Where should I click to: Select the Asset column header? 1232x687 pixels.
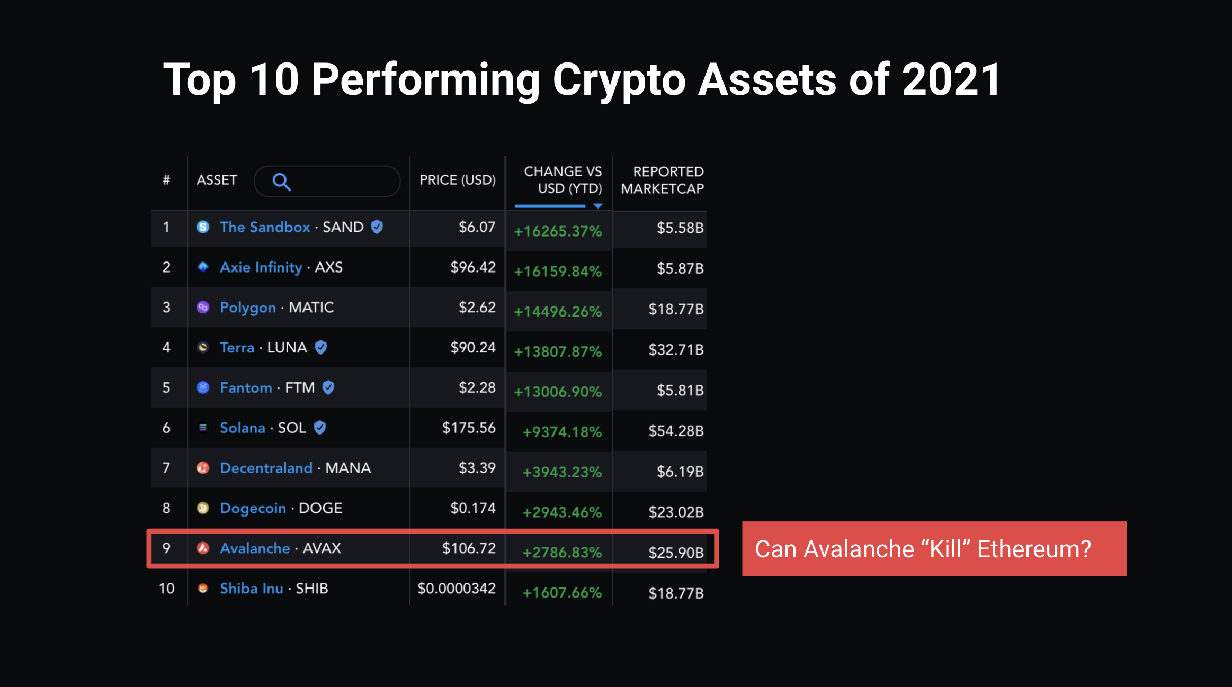click(x=217, y=180)
